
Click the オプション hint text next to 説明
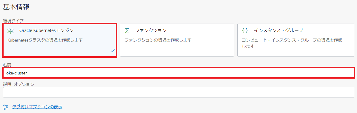tap(24, 84)
